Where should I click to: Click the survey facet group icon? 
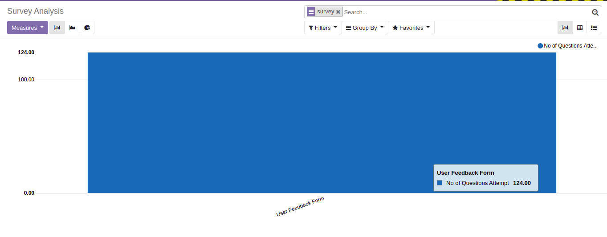[311, 12]
